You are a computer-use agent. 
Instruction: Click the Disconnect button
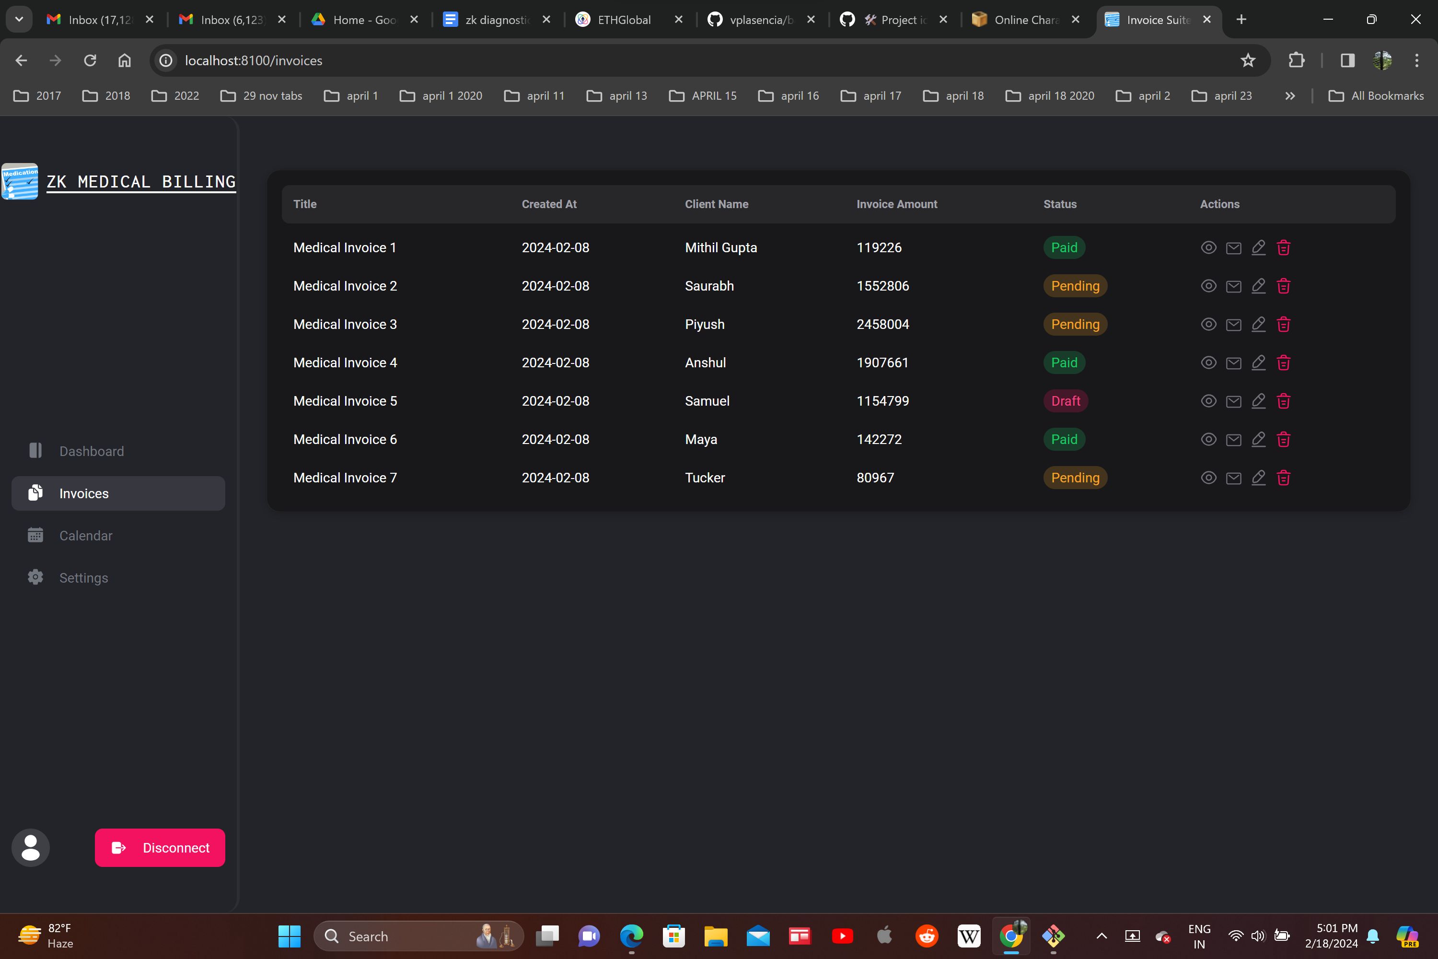pos(160,848)
